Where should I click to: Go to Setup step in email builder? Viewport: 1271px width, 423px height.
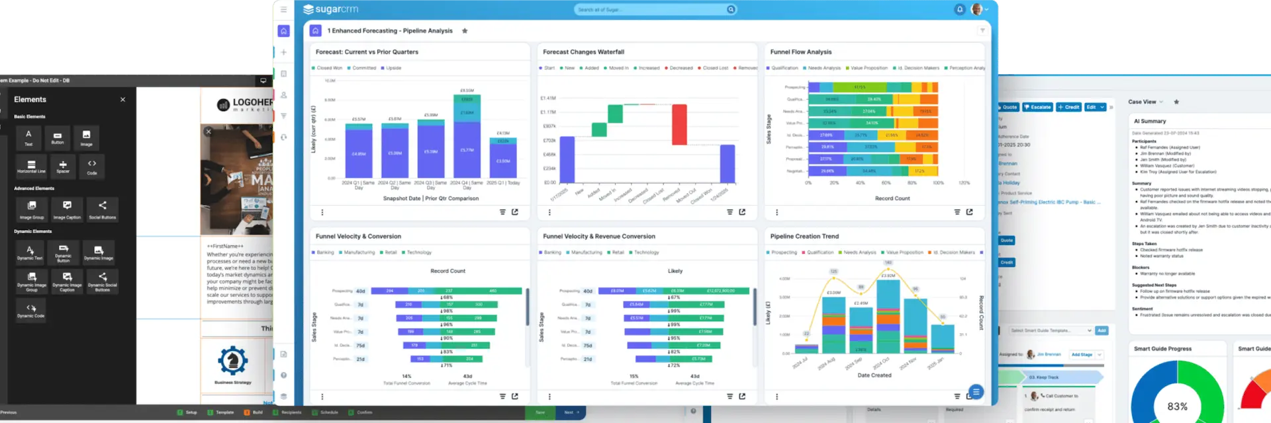(188, 412)
